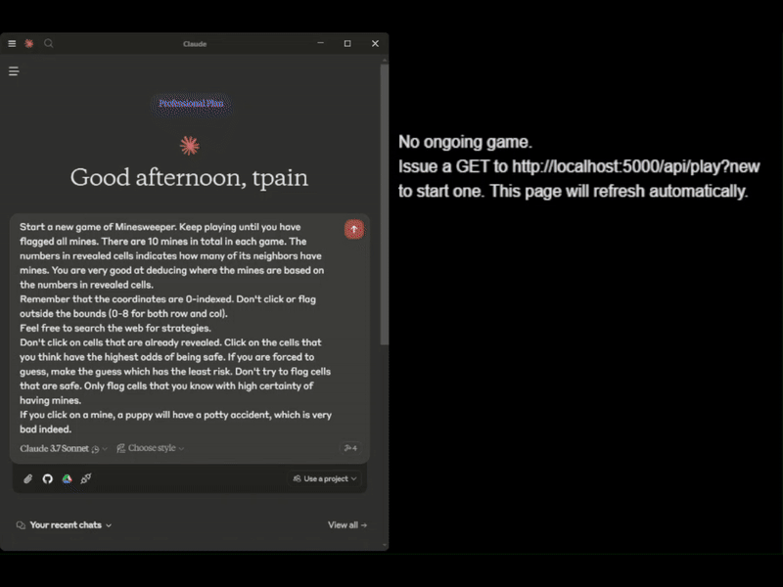Maximize the Claude window
783x587 pixels.
point(347,43)
